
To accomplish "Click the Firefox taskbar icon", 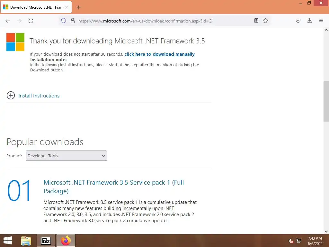I will [x=66, y=241].
